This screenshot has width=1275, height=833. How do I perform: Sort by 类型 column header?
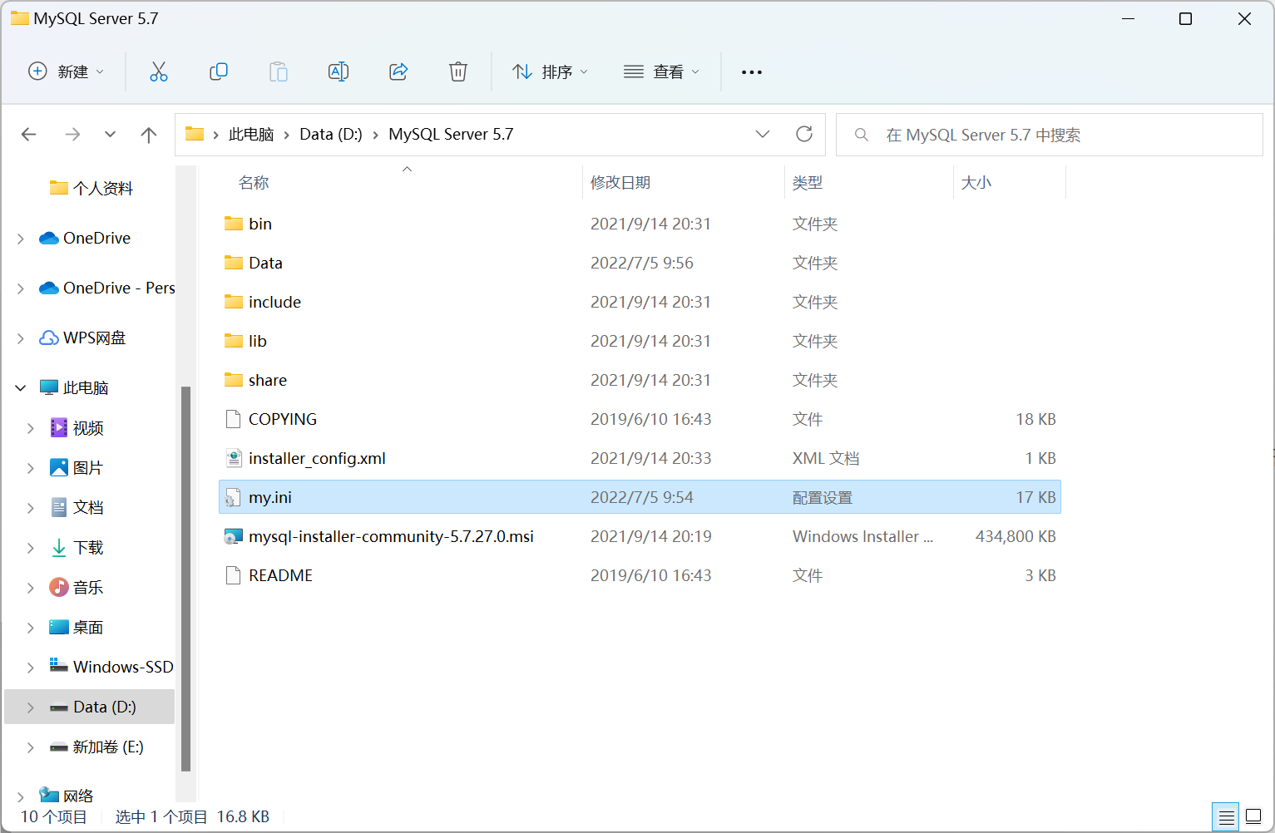click(808, 182)
